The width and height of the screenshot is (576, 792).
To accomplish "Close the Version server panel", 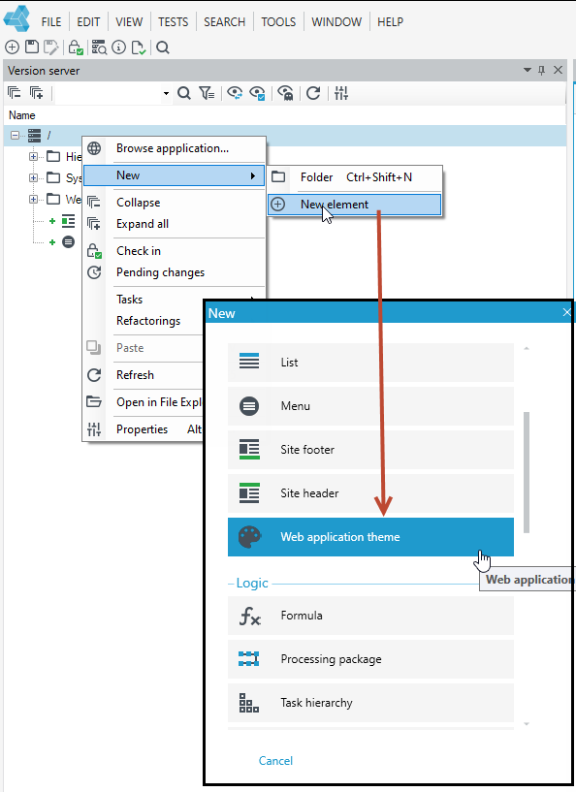I will tap(558, 70).
